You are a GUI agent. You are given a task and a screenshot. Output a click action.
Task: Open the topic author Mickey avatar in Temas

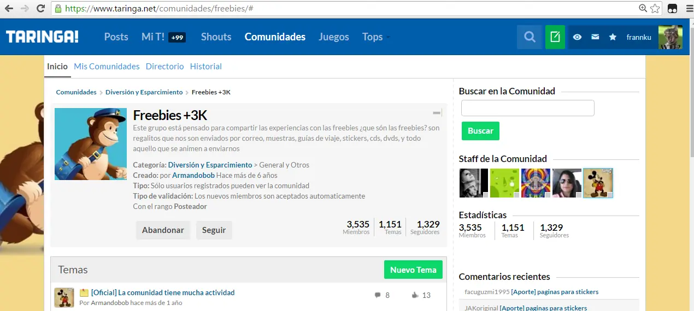(x=64, y=298)
